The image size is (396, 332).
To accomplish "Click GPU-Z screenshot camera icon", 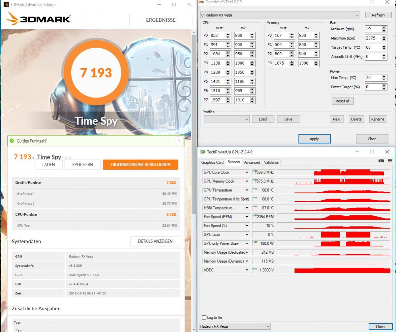I will (x=381, y=161).
